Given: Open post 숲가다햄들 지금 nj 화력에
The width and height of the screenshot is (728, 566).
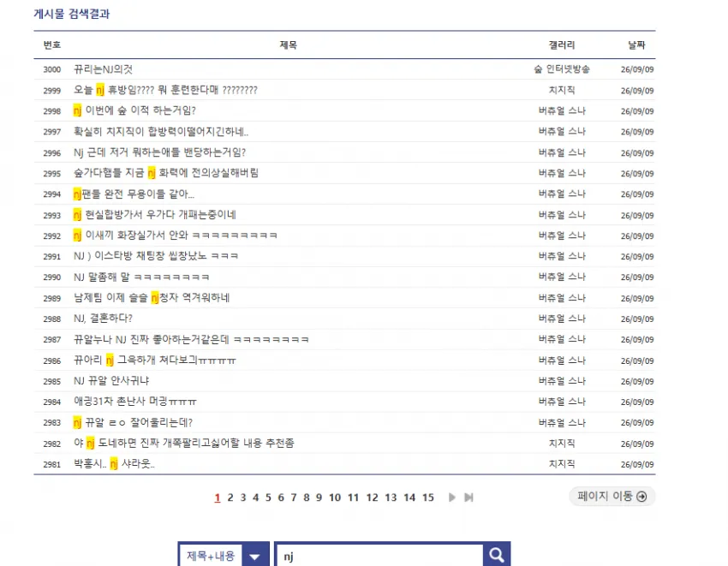Looking at the screenshot, I should 166,173.
